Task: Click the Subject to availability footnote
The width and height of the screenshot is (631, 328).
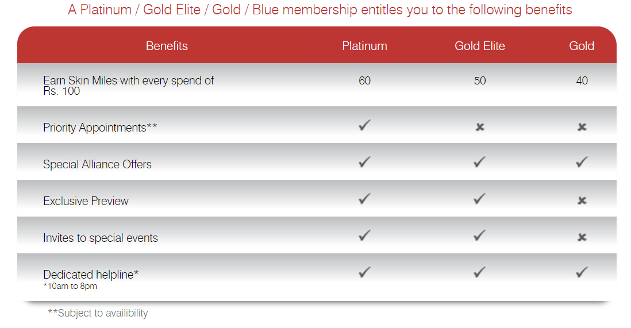Action: click(98, 313)
